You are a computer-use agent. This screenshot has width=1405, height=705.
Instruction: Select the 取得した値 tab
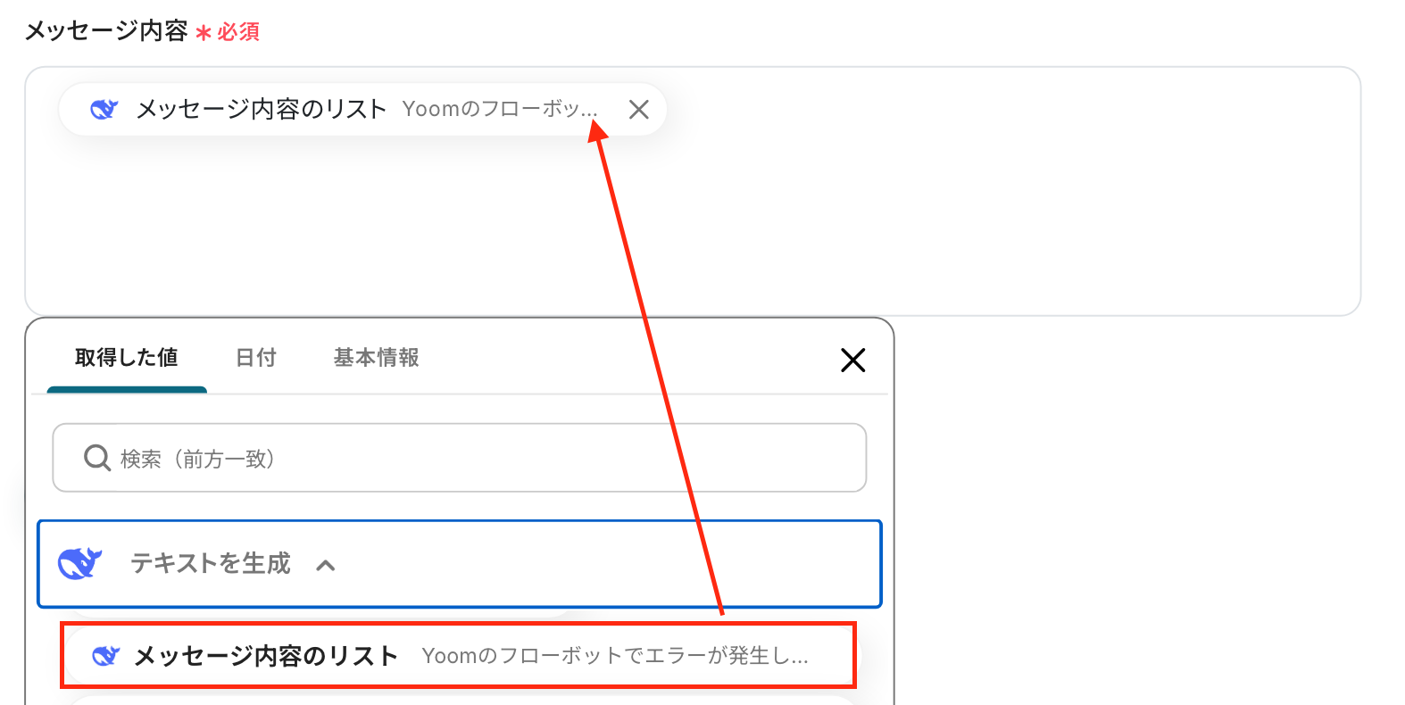127,358
